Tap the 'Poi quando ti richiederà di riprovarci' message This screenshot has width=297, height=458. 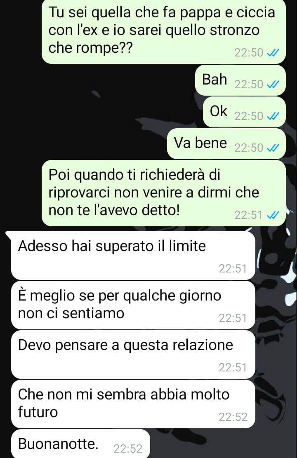coord(163,193)
